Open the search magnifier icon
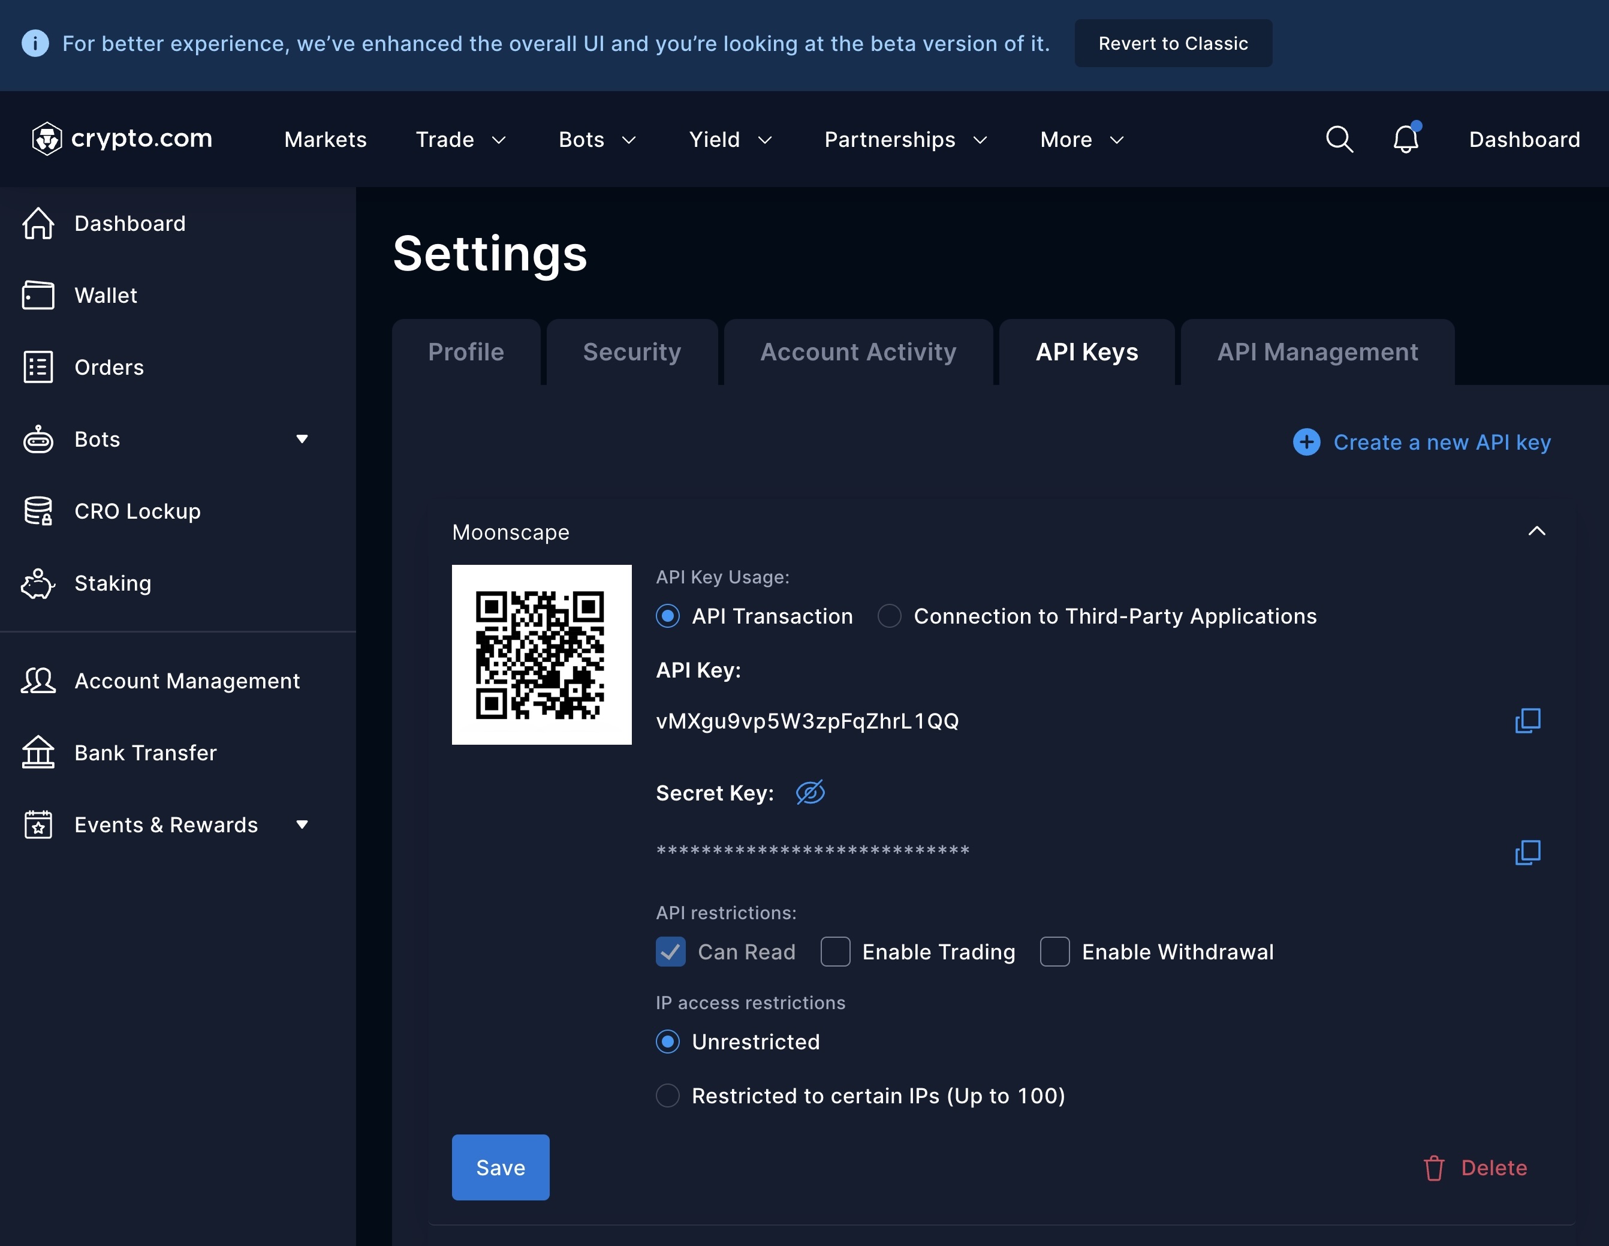This screenshot has height=1246, width=1609. (x=1339, y=139)
